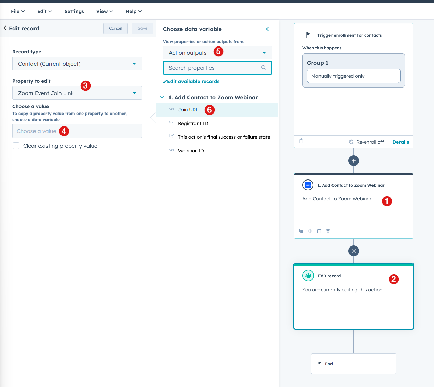Viewport: 434px width, 387px height.
Task: Click the Save button
Action: click(143, 28)
